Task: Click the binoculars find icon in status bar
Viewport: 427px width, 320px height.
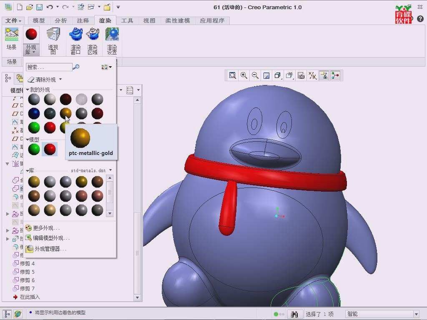Action: (x=294, y=314)
